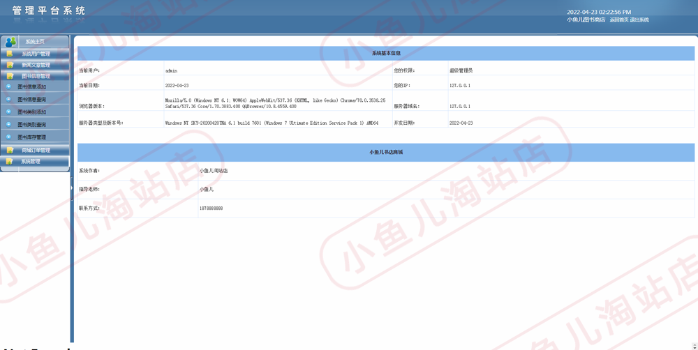Viewport: 698px width, 350px height.
Task: Click the header timestamp 2022-04-23 02:22:56 PM
Action: pos(599,12)
